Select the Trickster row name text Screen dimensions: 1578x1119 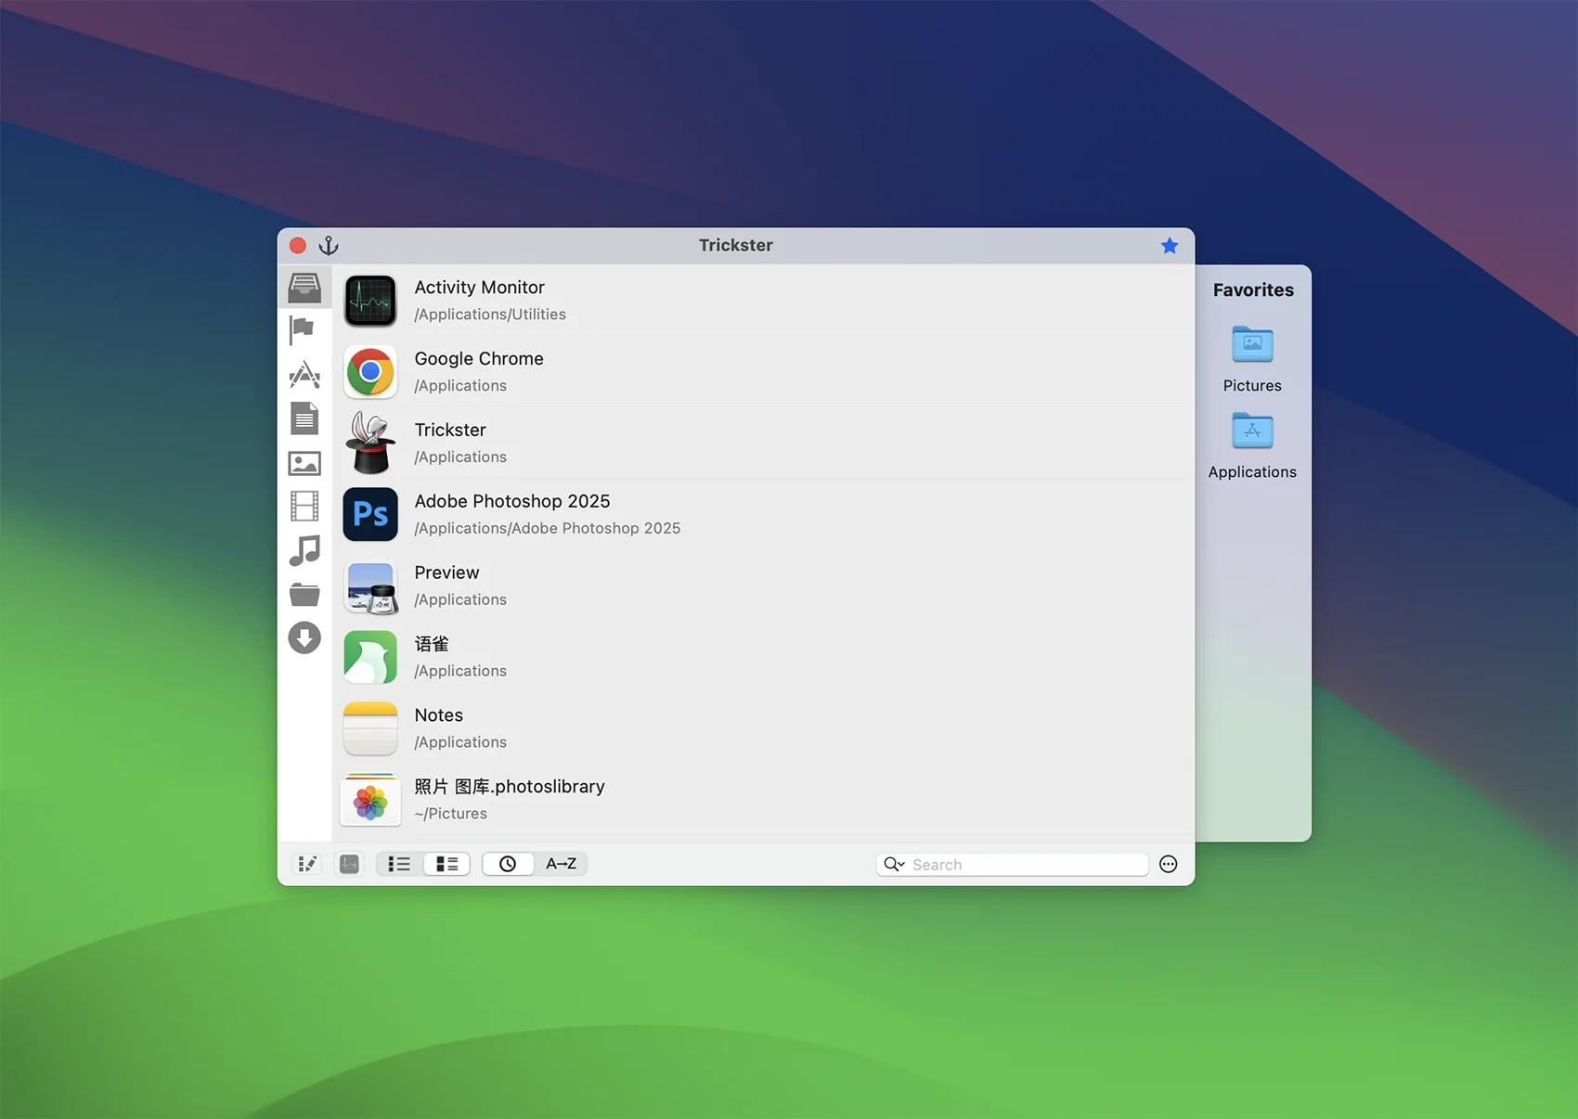click(x=450, y=430)
